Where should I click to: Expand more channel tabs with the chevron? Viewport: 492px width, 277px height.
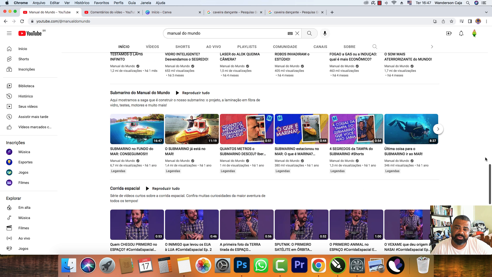(x=432, y=47)
